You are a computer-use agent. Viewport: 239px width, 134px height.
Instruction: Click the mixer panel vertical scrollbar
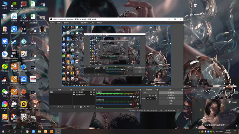140,98
